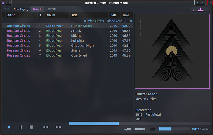Image resolution: width=213 pixels, height=135 pixels.
Task: Skip to the previous track
Action: coord(45,127)
